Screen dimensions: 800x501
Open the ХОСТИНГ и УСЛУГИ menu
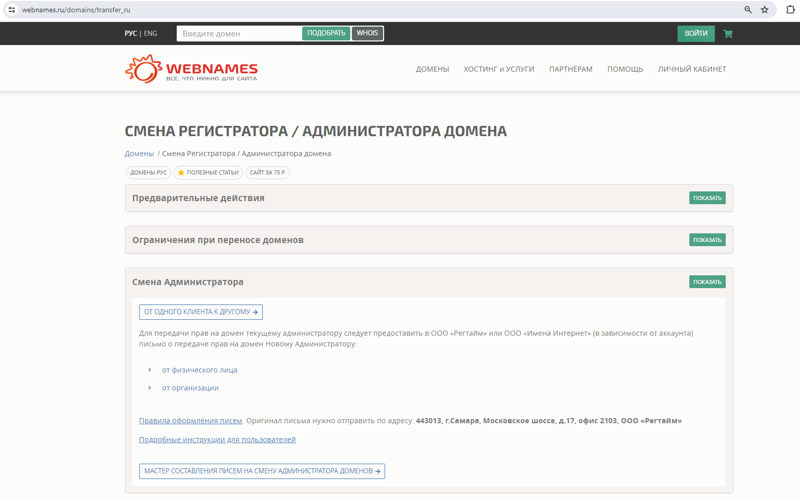click(499, 69)
